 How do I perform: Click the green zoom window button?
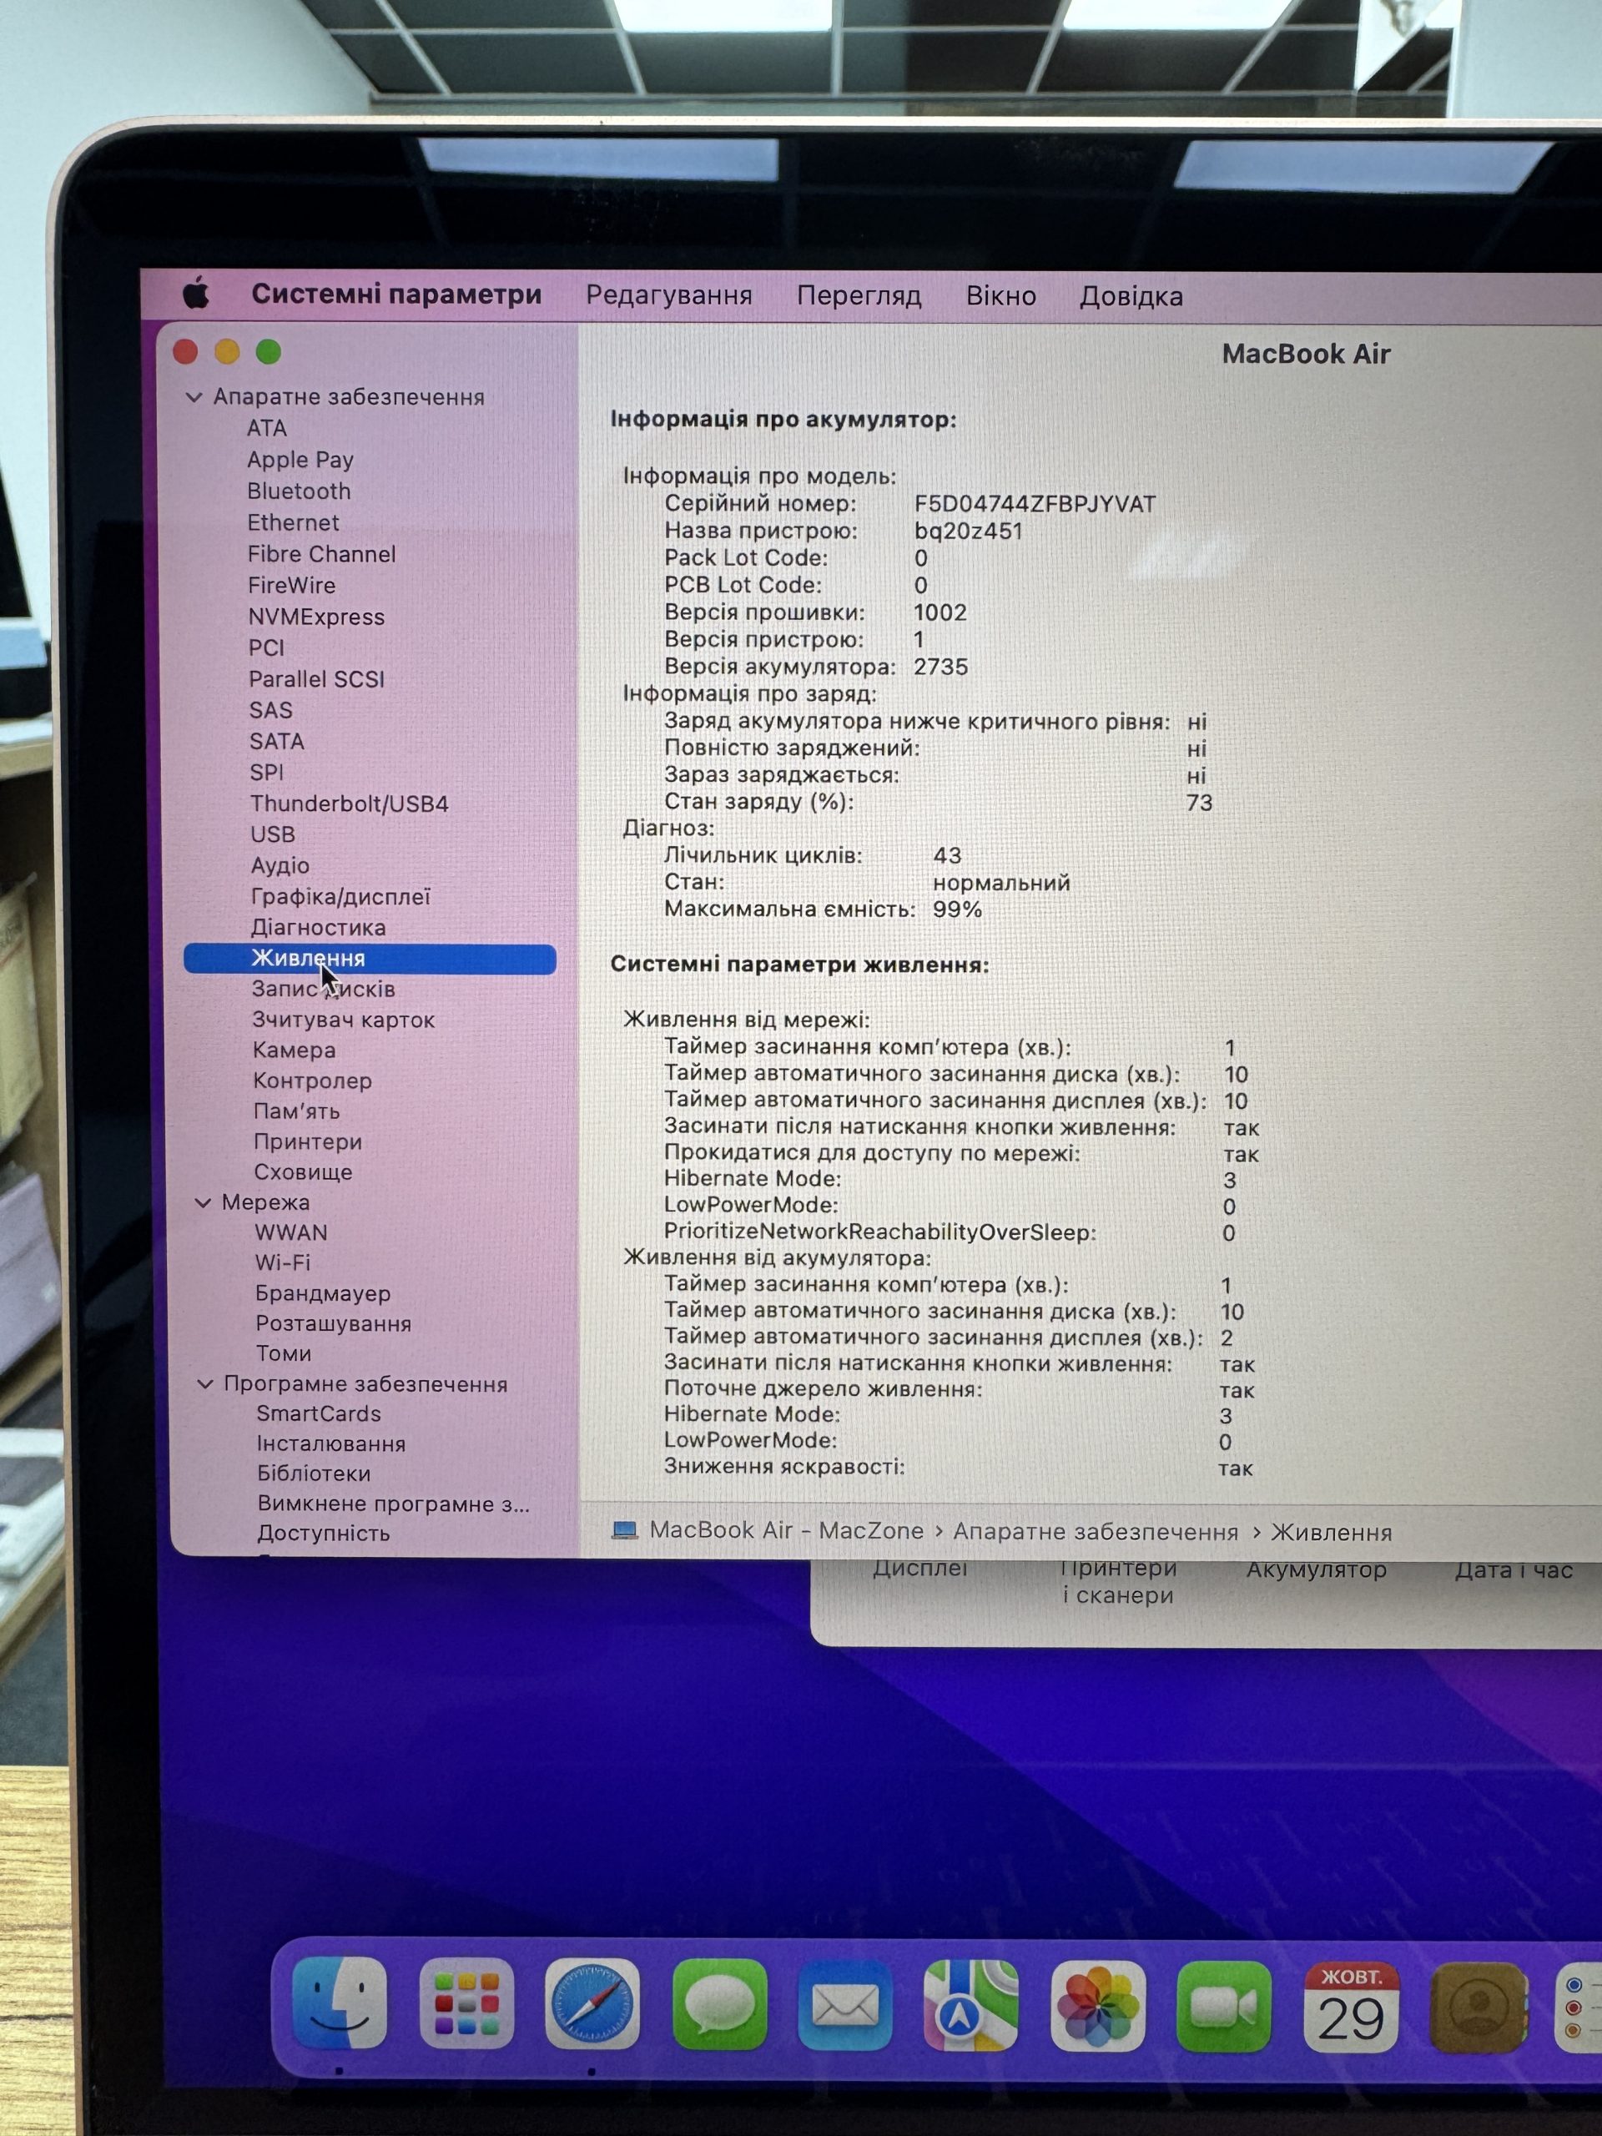[269, 352]
